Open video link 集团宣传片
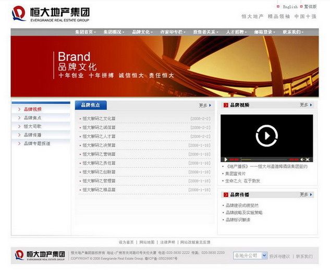The width and height of the screenshot is (330, 271). click(x=235, y=174)
